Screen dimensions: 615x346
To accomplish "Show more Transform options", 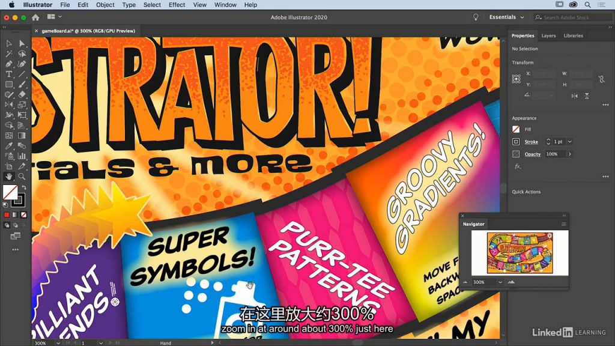I will click(605, 105).
